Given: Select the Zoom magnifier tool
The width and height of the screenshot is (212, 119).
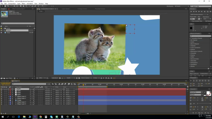Looking at the screenshot, I should (8, 6).
